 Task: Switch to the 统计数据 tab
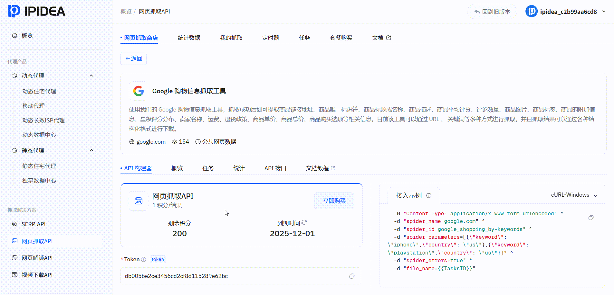coord(189,38)
